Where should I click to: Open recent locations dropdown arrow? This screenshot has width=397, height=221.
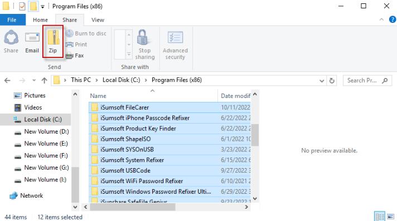click(x=34, y=80)
